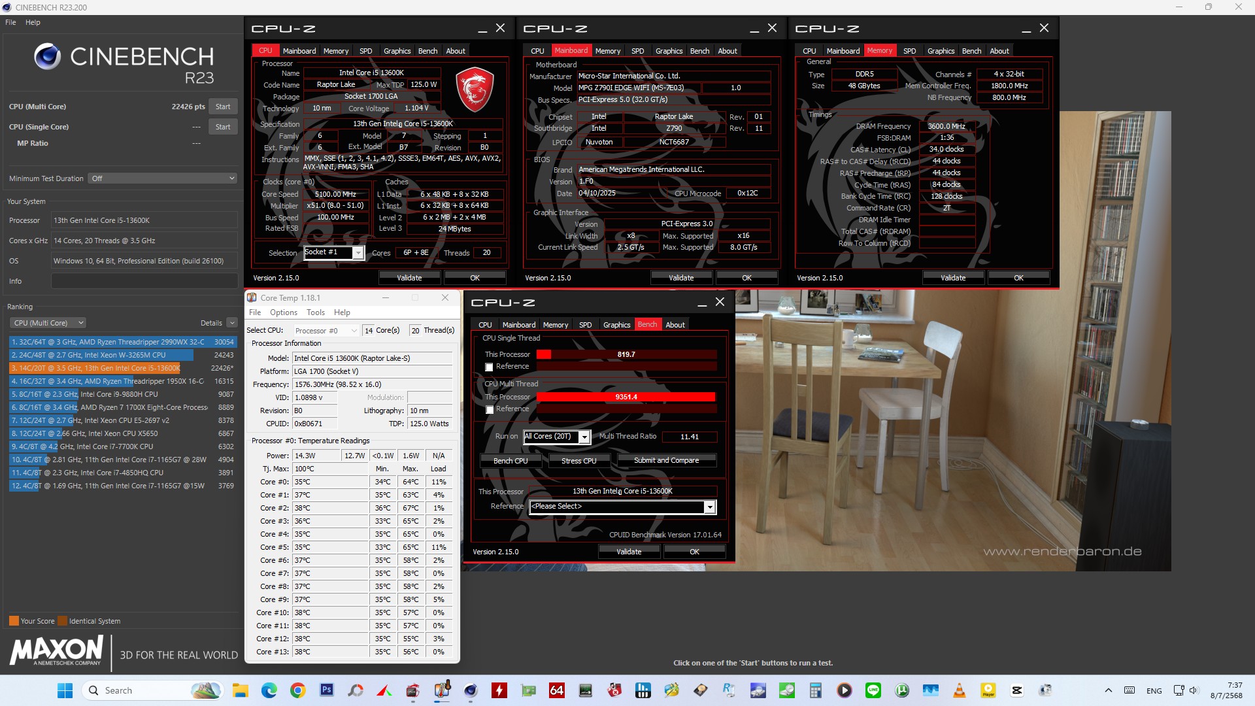The width and height of the screenshot is (1255, 706).
Task: Open the Cinebench File menu
Action: 10,22
